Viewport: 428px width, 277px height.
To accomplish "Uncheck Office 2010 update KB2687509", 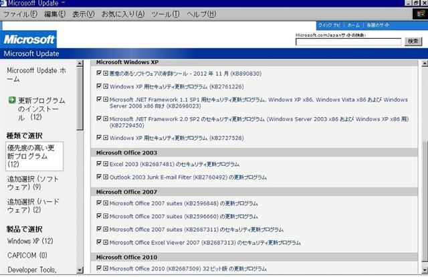I will pyautogui.click(x=99, y=268).
